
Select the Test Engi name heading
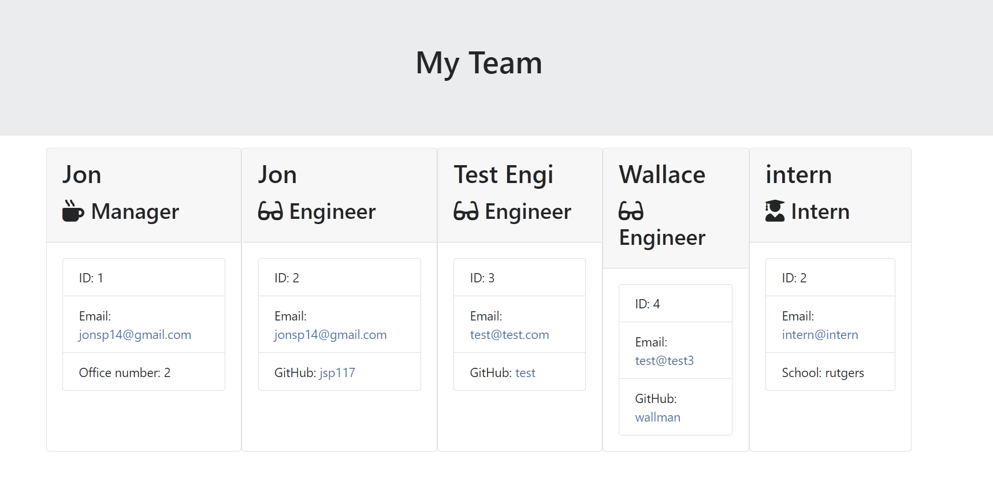pyautogui.click(x=504, y=175)
